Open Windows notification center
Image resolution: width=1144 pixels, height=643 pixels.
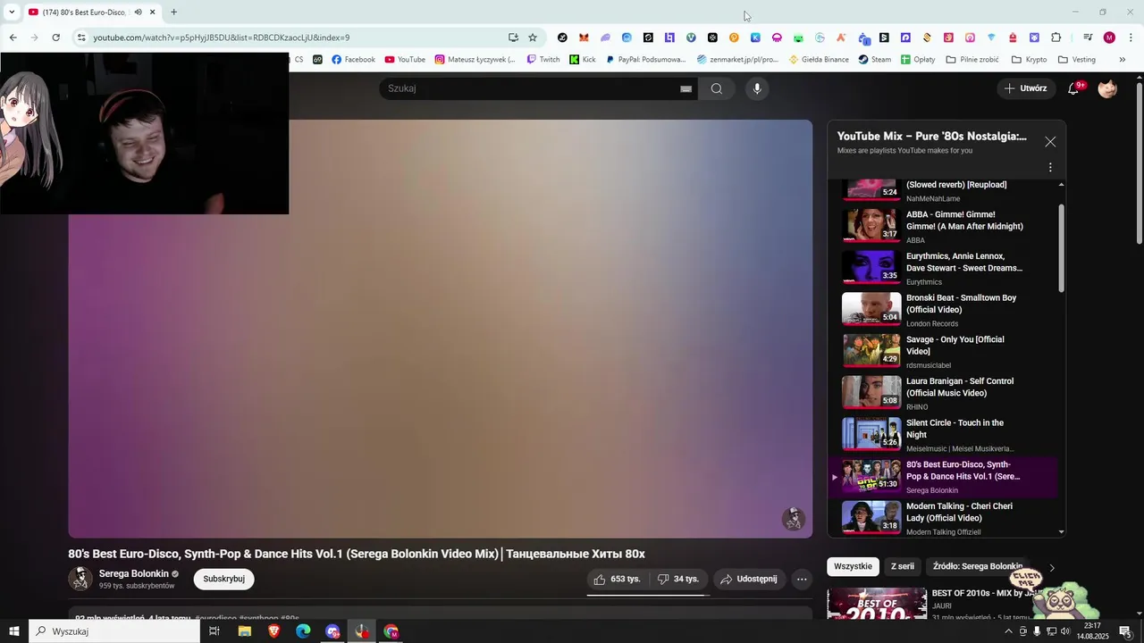(1125, 631)
